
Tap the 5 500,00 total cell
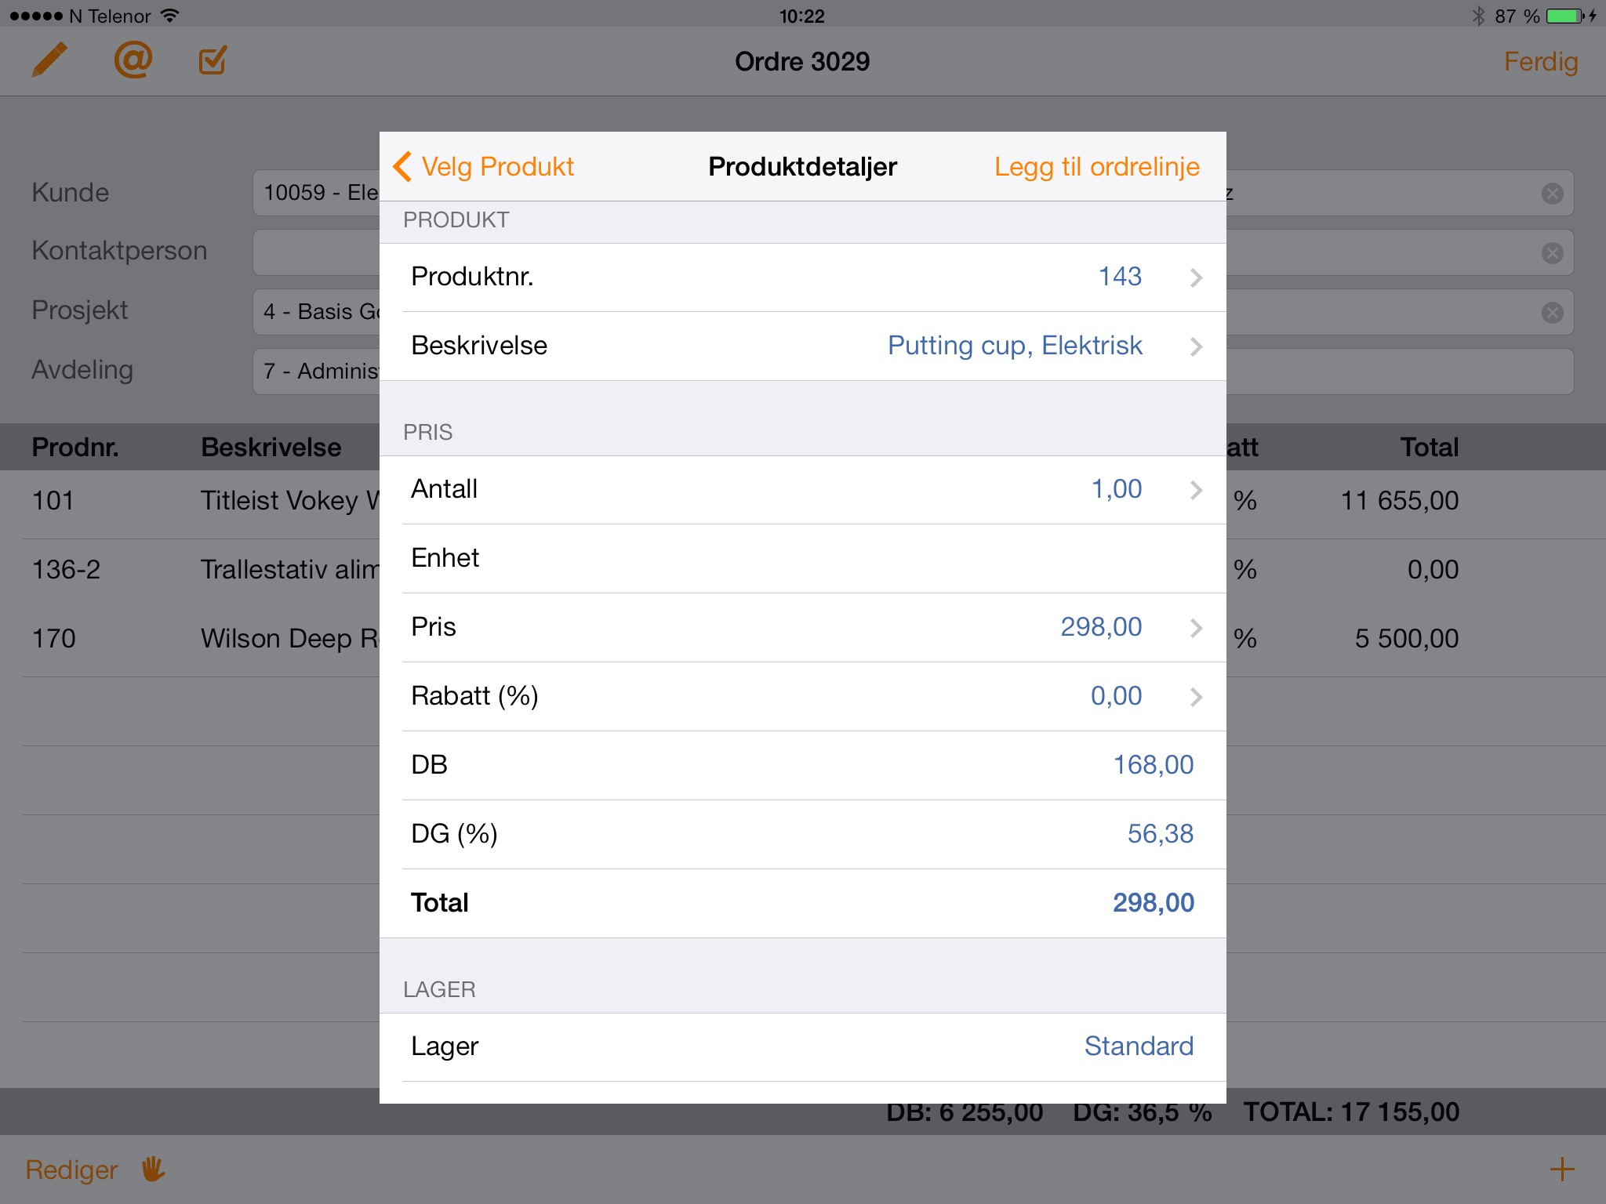click(x=1407, y=638)
